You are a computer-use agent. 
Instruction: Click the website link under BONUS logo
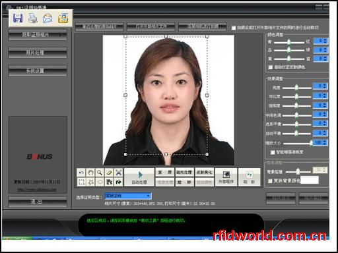click(x=37, y=190)
